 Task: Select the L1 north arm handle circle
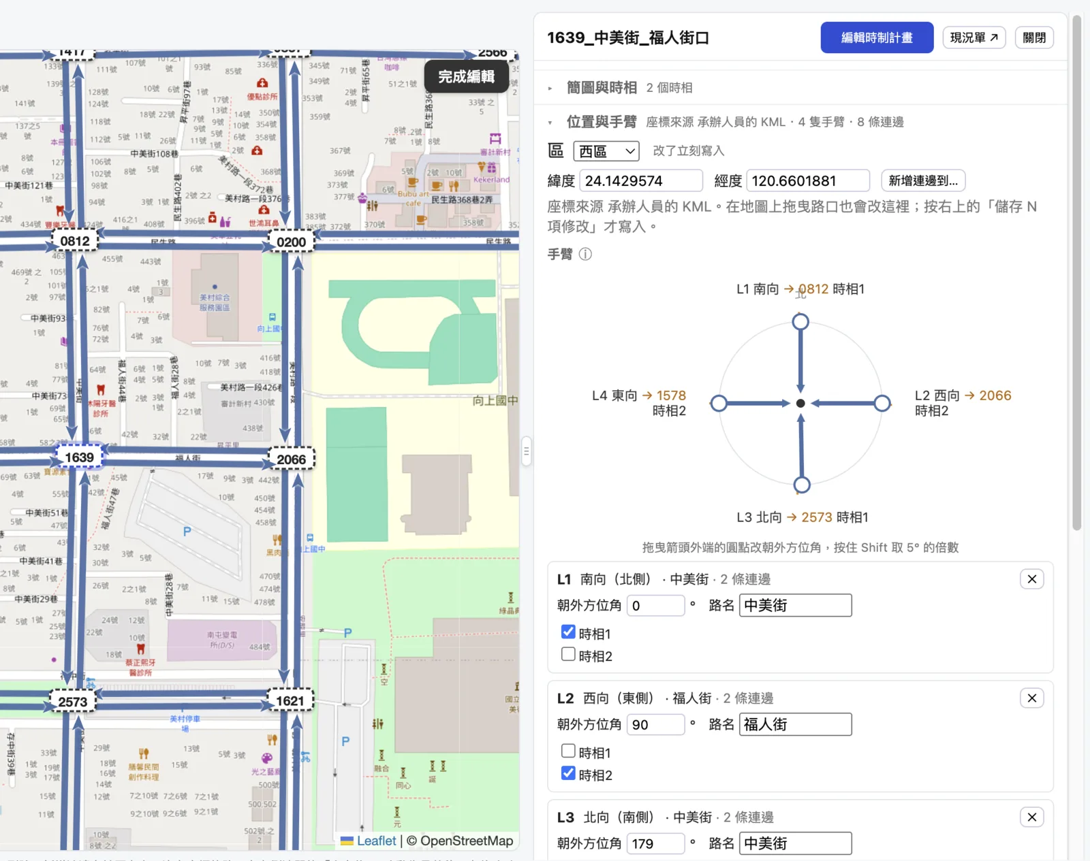point(800,321)
